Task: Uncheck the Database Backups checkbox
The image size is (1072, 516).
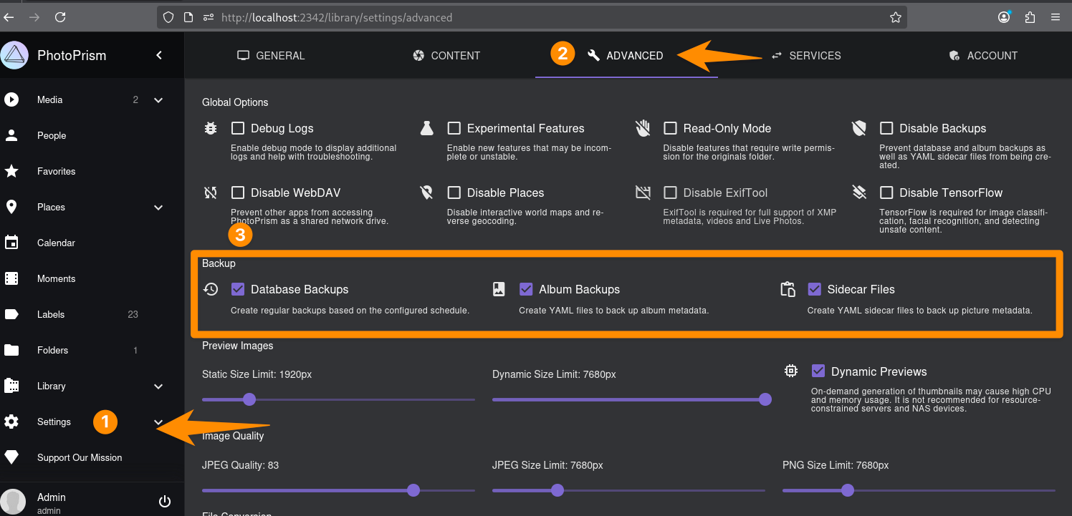Action: click(238, 289)
